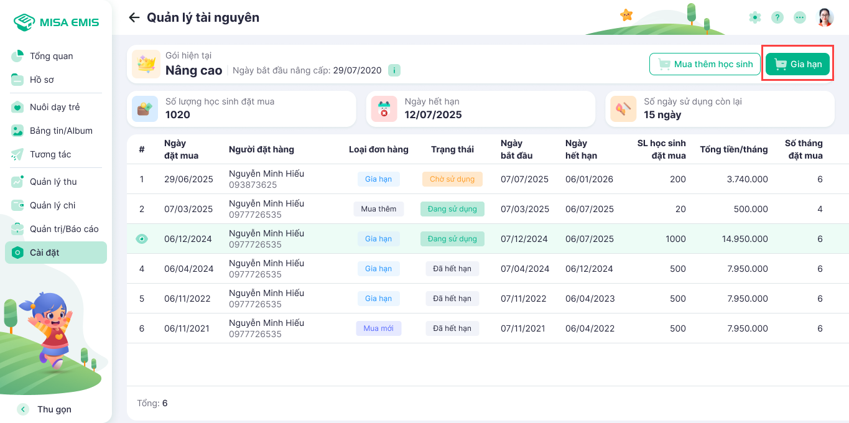The width and height of the screenshot is (849, 423).
Task: Go to Hồ sơ menu item
Action: tap(42, 80)
